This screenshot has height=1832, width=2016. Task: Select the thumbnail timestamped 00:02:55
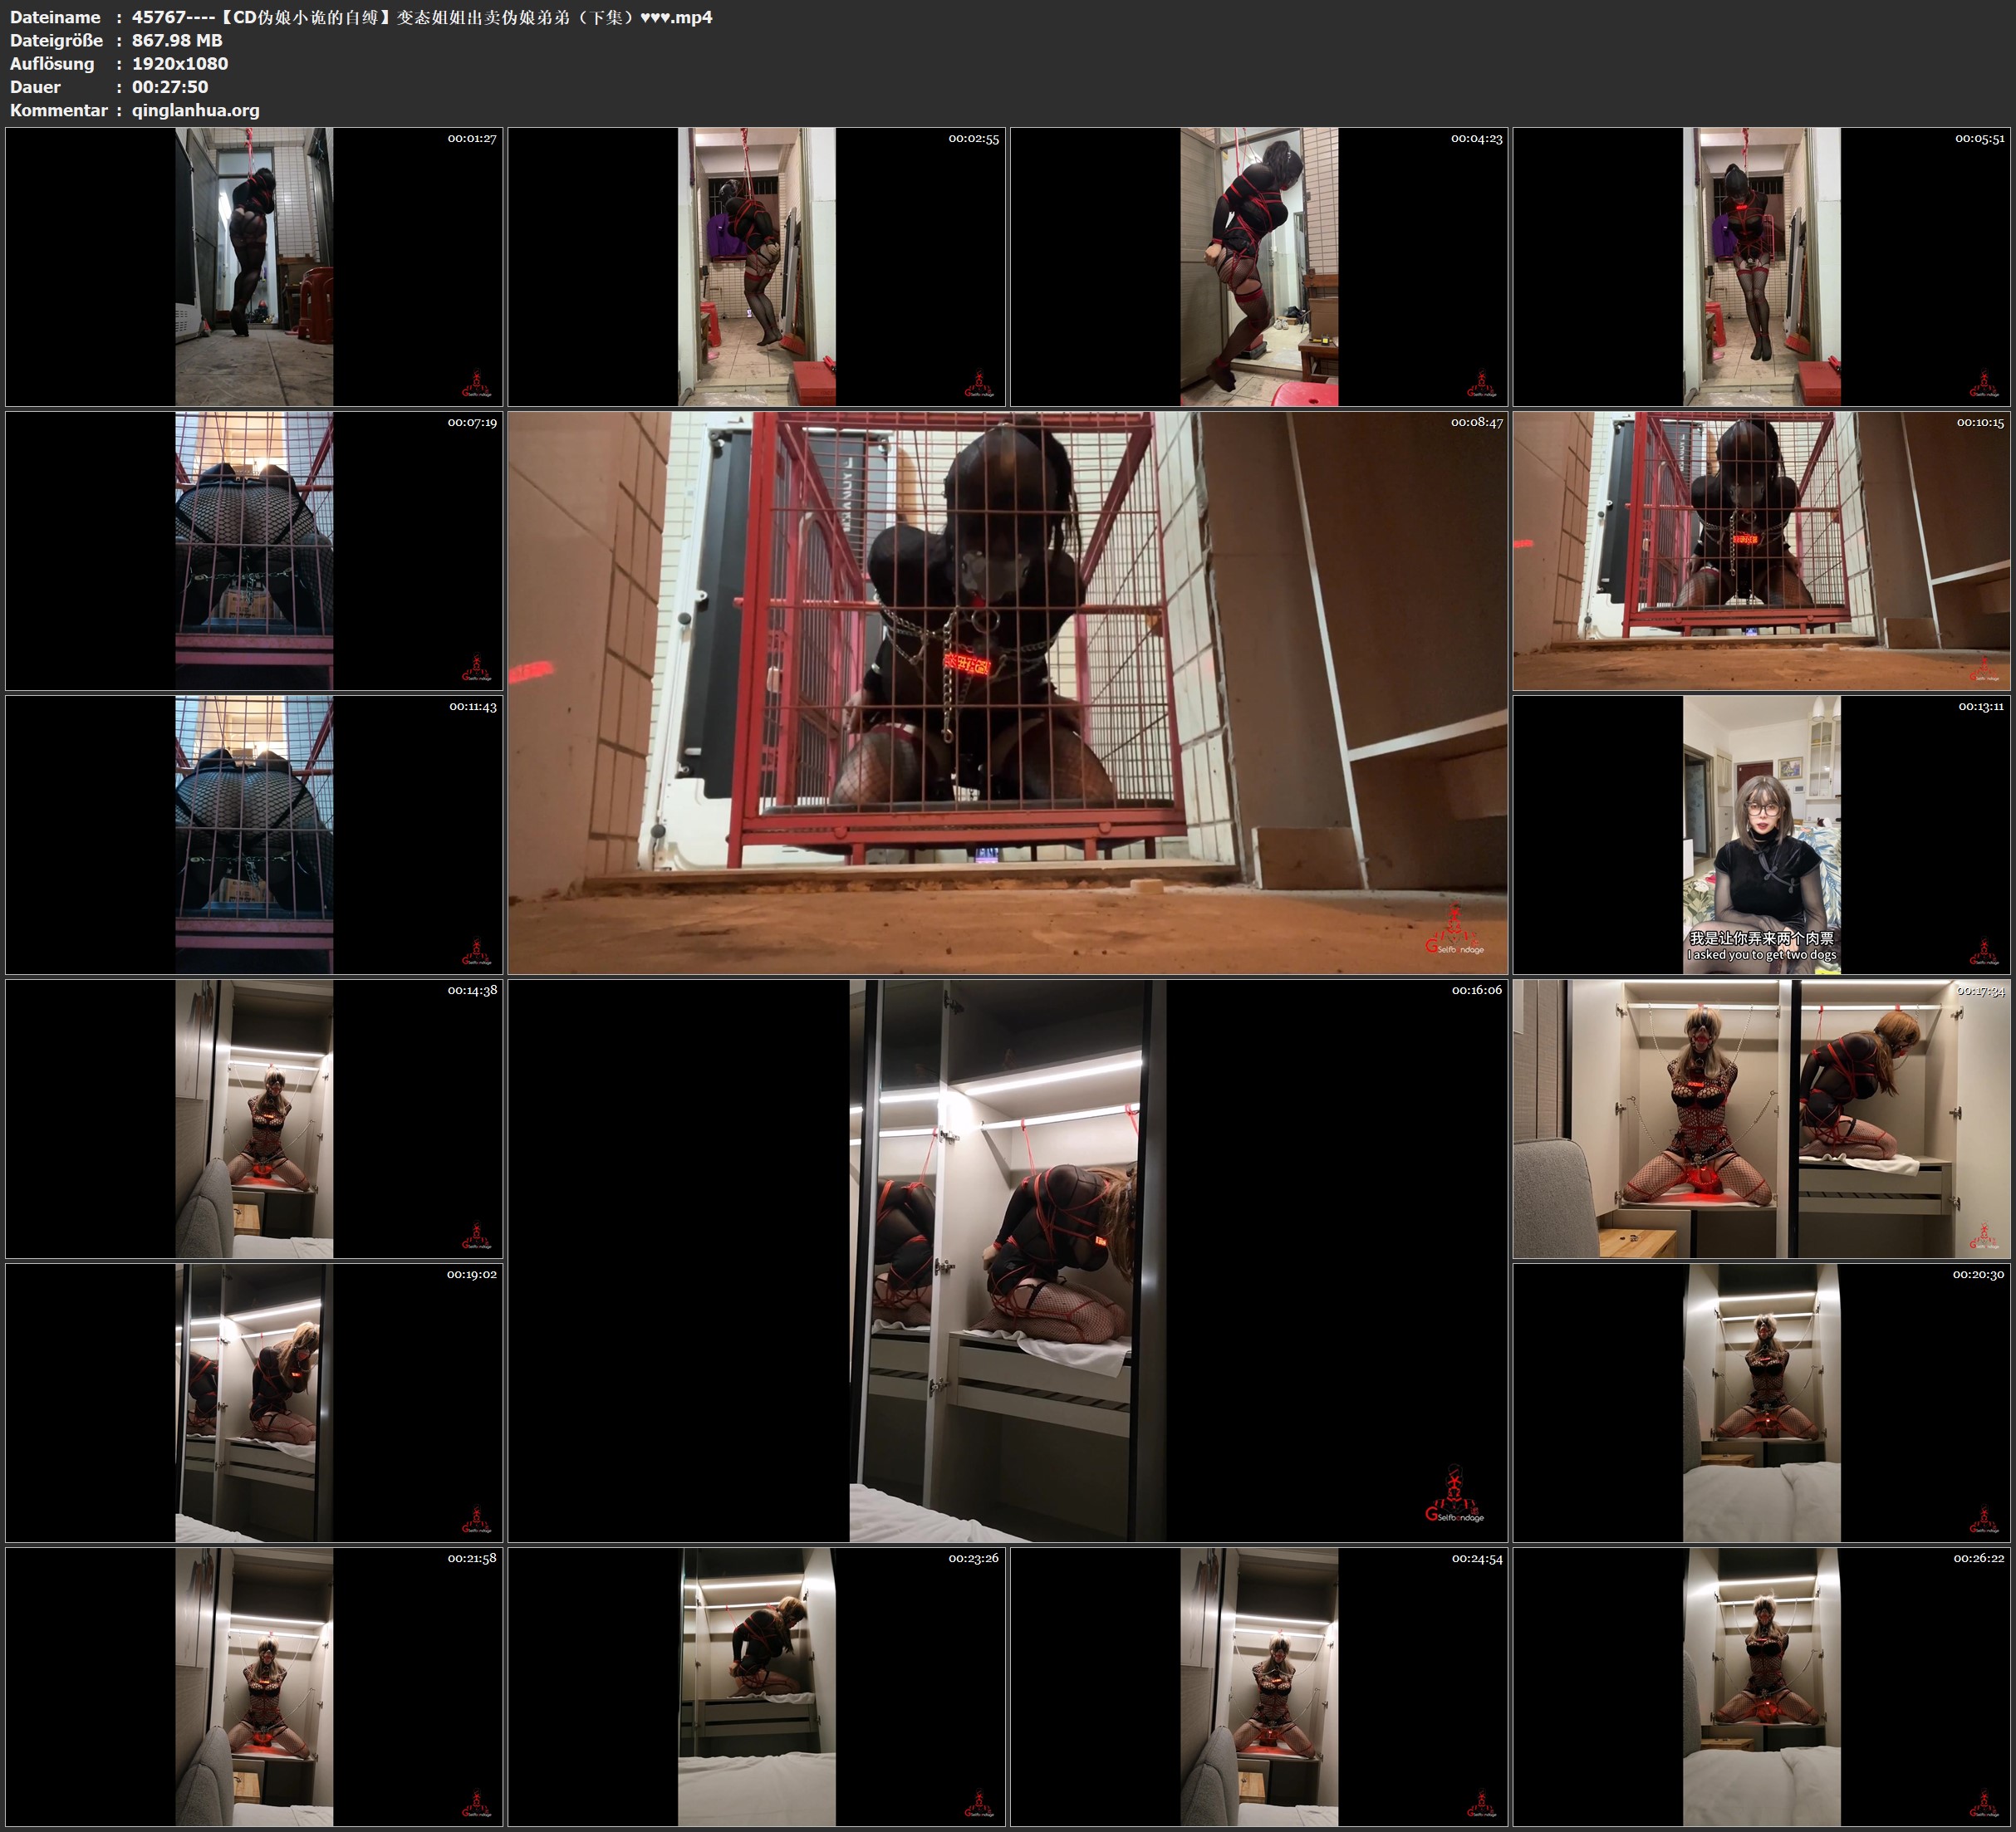pos(756,266)
